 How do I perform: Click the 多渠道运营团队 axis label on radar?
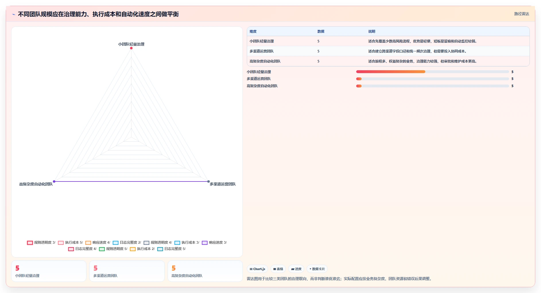pyautogui.click(x=223, y=184)
